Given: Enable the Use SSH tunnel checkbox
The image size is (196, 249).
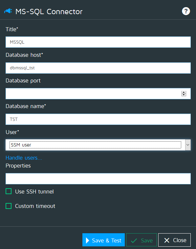Looking at the screenshot, I should [9, 192].
